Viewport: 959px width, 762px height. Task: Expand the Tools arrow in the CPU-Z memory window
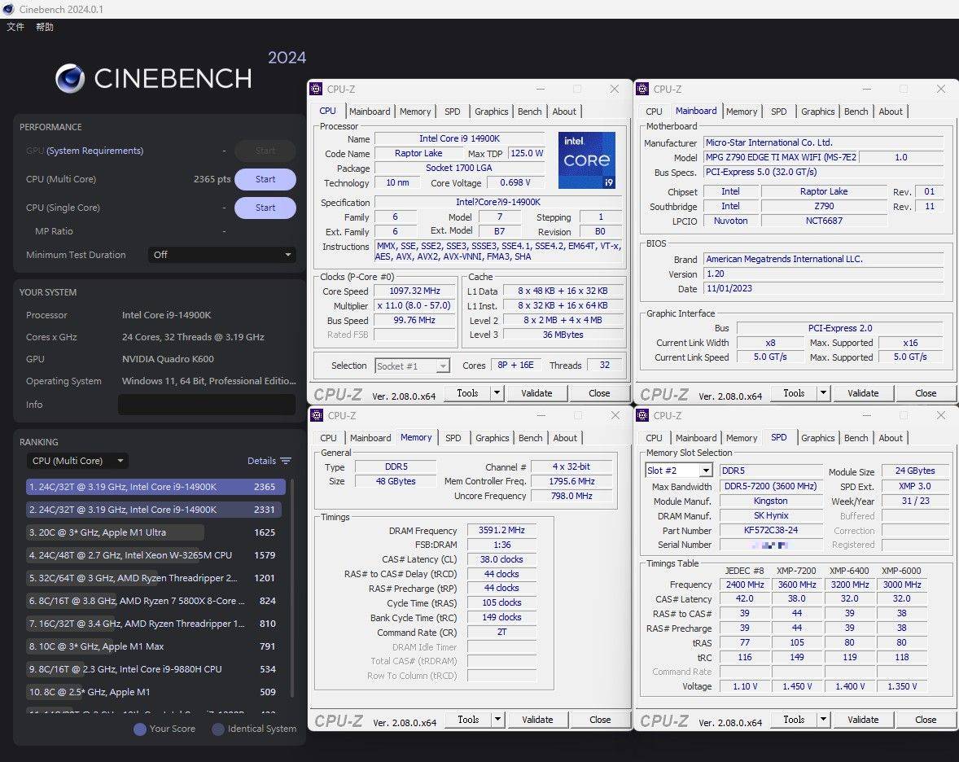pos(498,720)
